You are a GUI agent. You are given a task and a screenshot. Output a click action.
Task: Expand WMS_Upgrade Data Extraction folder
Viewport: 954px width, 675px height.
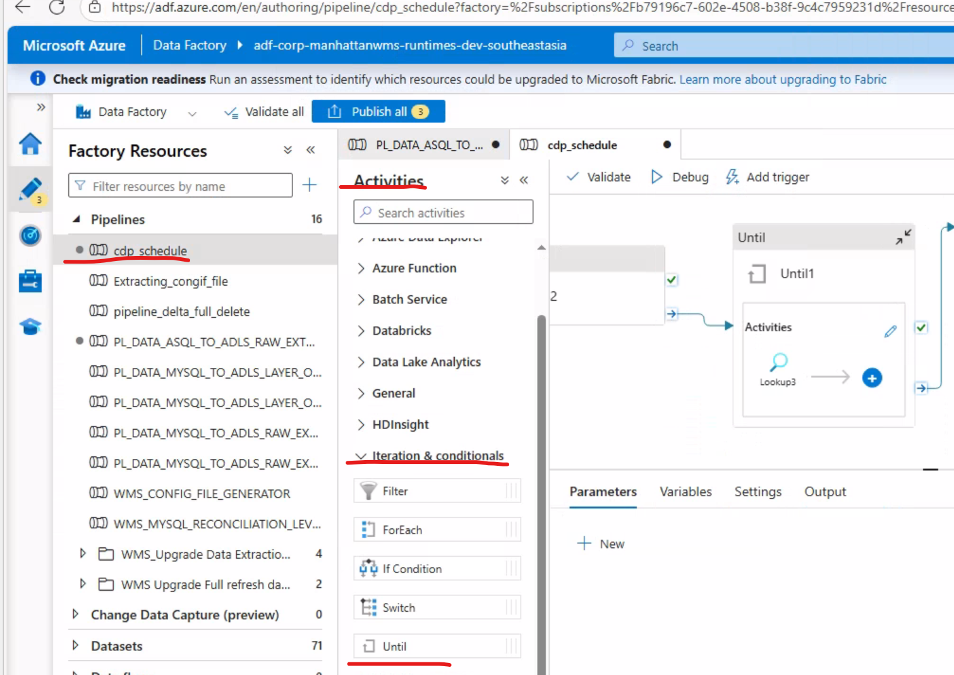pyautogui.click(x=83, y=554)
